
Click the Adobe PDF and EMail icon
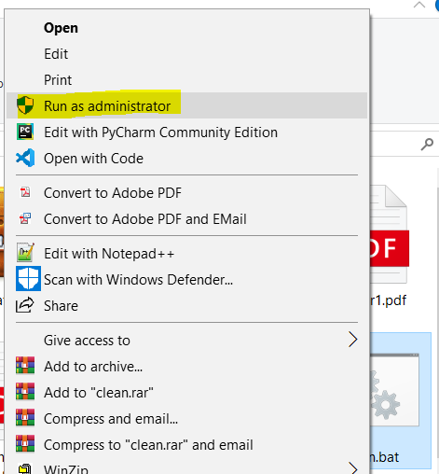tap(25, 218)
